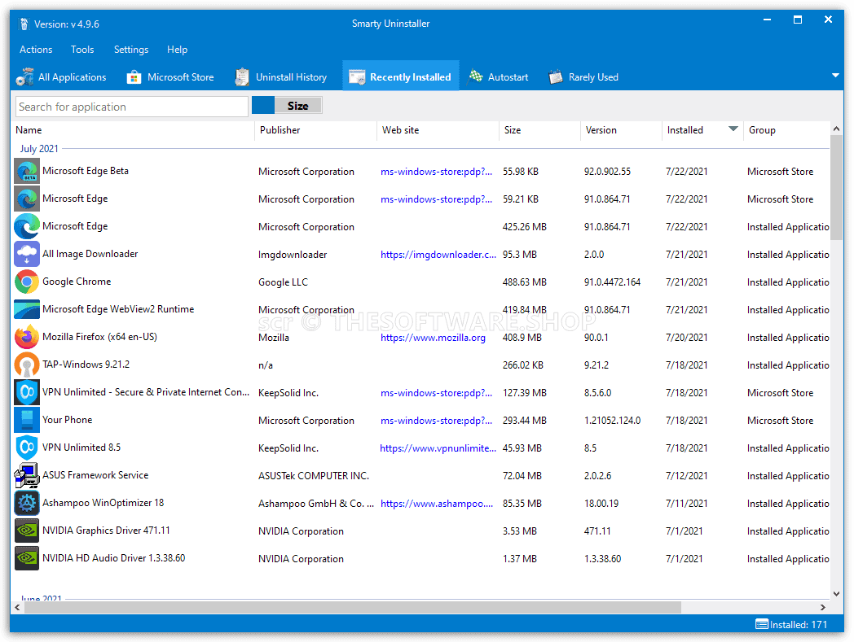Switch to the All Applications tab
The image size is (854, 642).
click(62, 77)
